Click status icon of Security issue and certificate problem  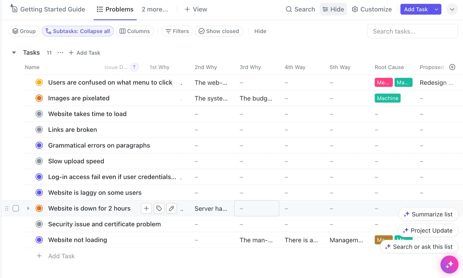point(39,224)
